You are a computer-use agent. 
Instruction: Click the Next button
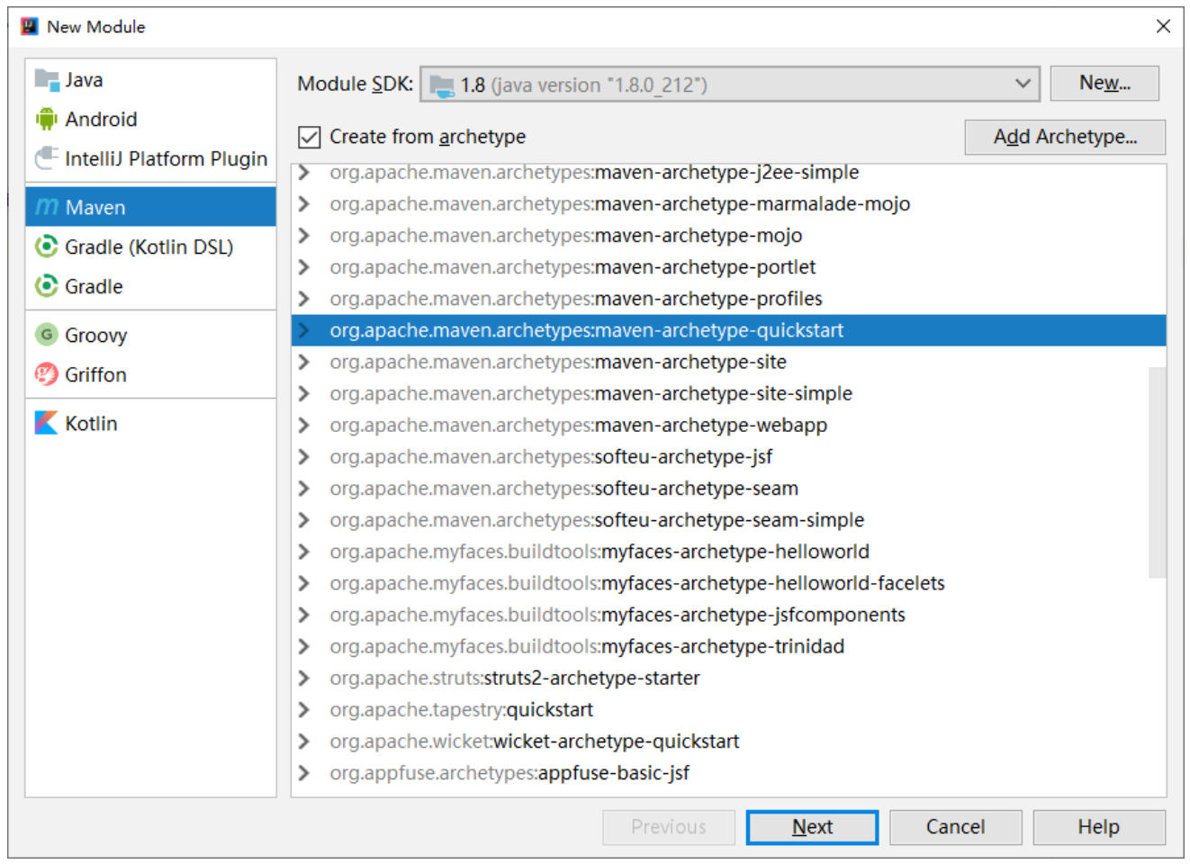(x=812, y=827)
